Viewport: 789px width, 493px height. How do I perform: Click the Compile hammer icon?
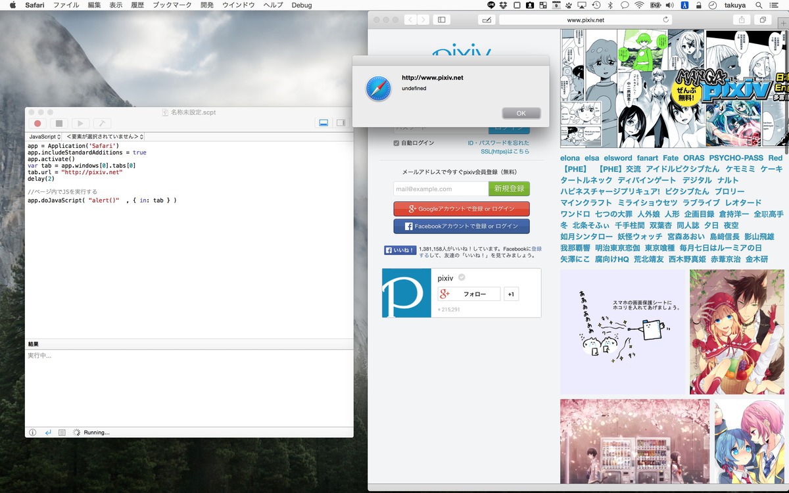(102, 123)
